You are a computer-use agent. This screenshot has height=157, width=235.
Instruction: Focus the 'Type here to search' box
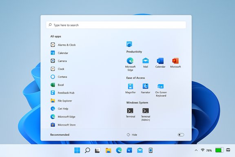click(116, 25)
